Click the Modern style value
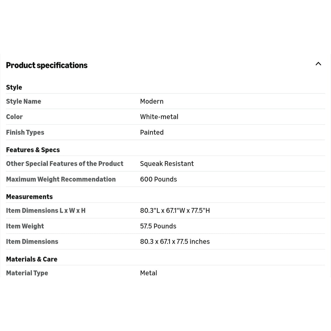 152,101
